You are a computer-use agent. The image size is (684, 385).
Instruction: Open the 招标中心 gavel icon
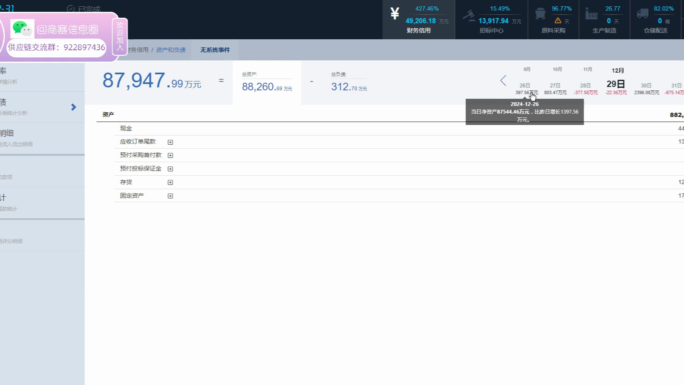pos(469,16)
